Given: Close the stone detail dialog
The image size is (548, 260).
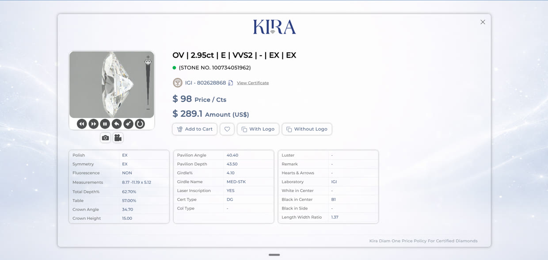Looking at the screenshot, I should pyautogui.click(x=483, y=22).
